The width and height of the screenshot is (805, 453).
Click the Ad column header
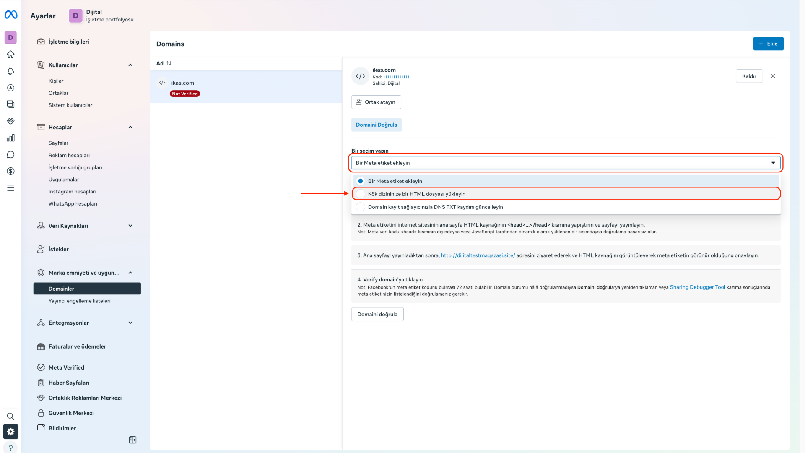click(160, 63)
